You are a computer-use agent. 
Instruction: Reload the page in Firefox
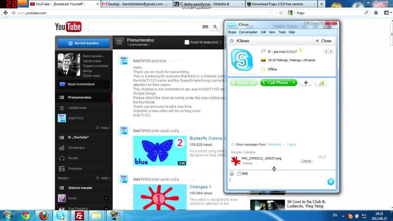click(281, 13)
